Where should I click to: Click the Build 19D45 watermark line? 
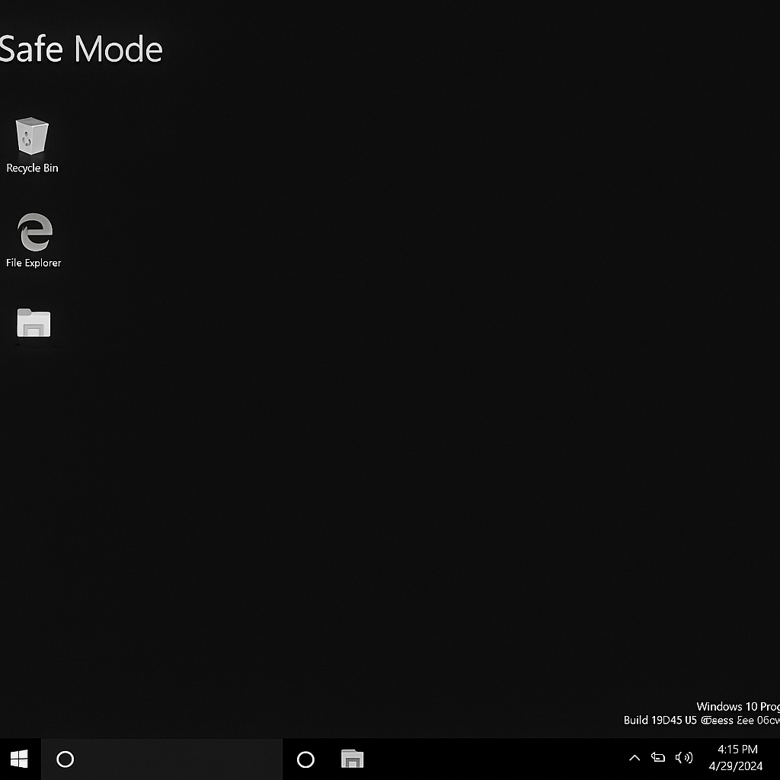click(701, 720)
